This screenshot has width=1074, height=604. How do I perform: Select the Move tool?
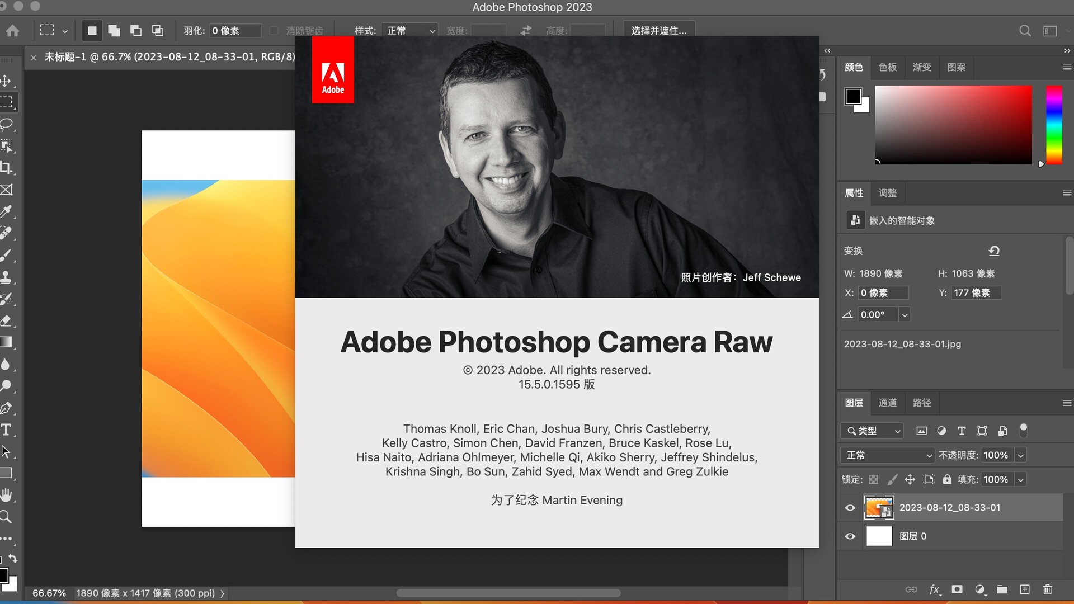[6, 81]
